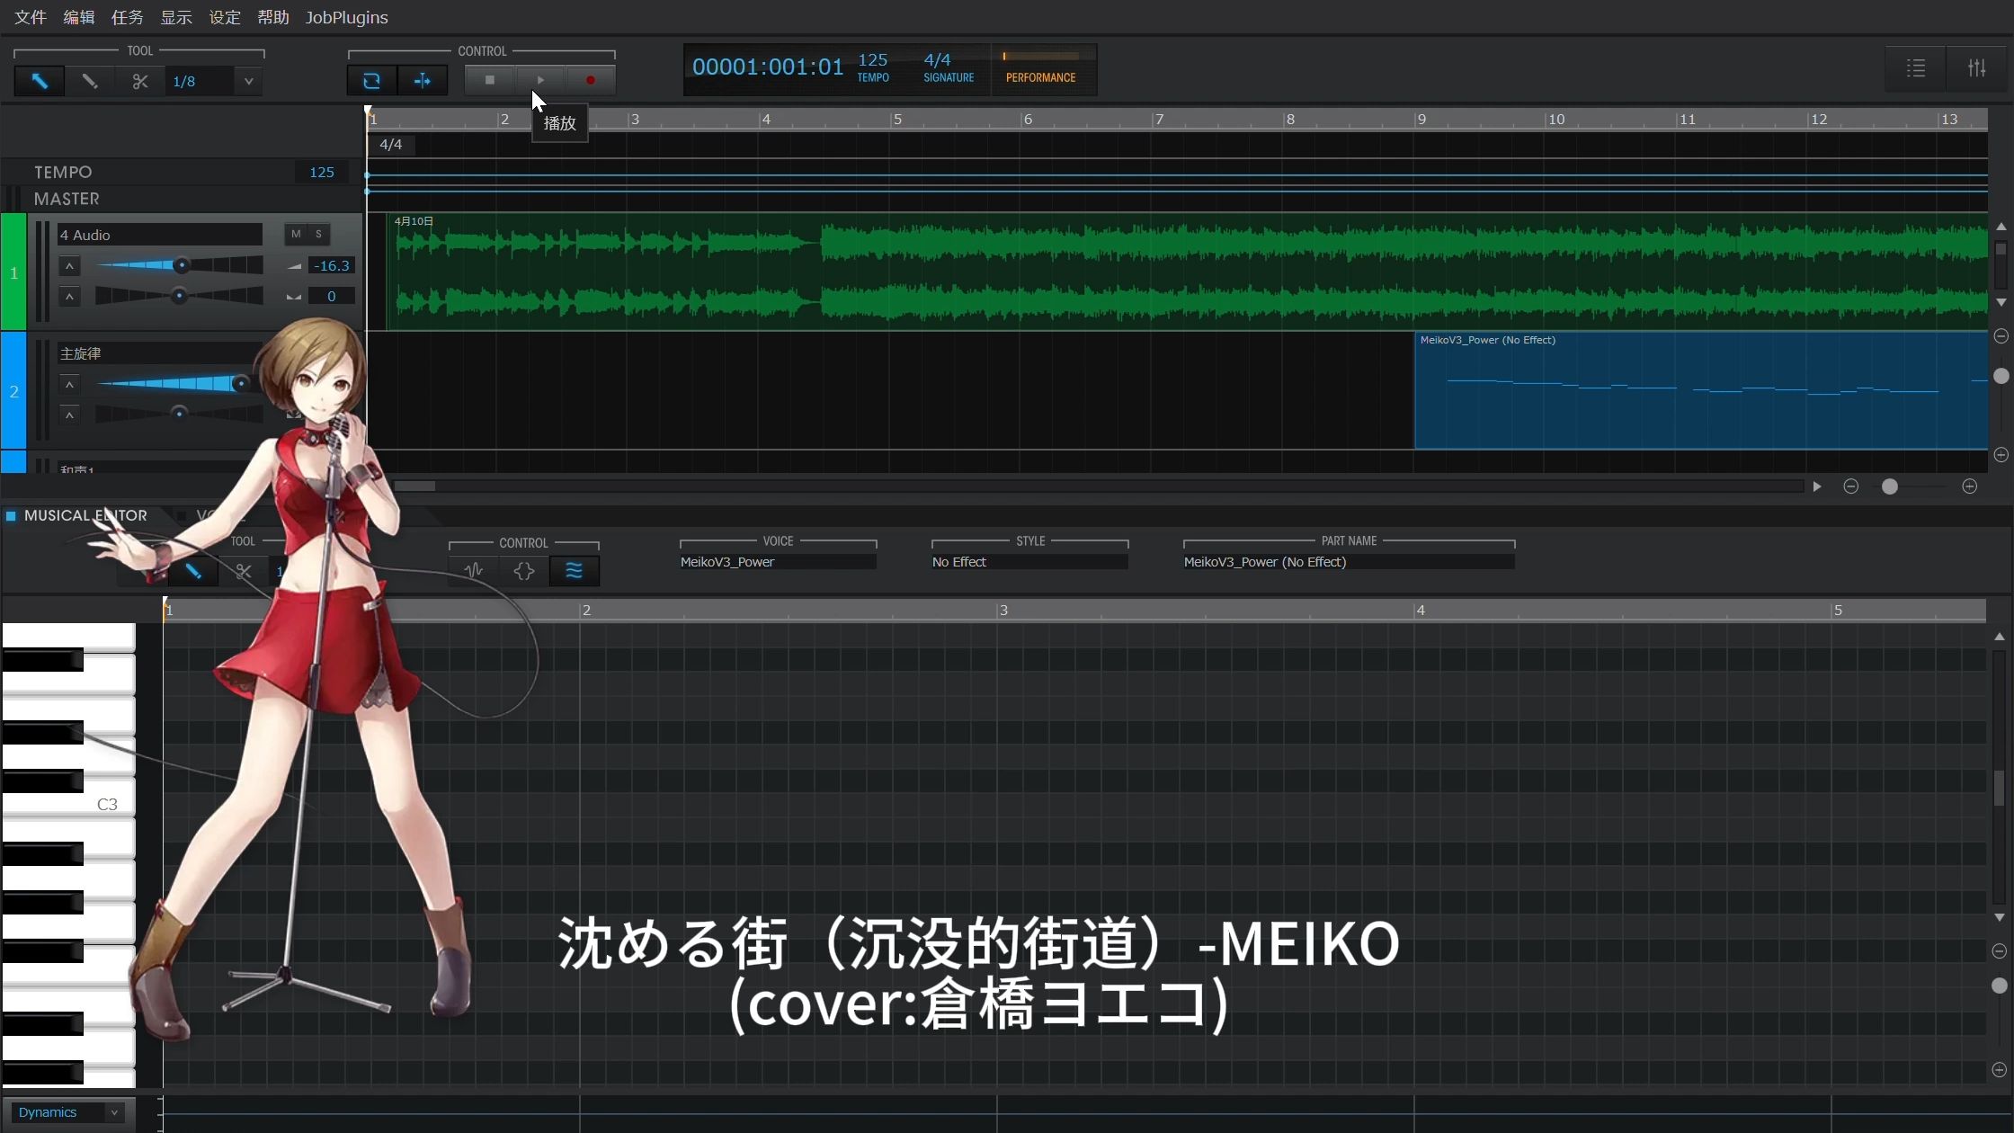Screen dimensions: 2014x1133
Task: Open the 帮助 menu
Action: (x=273, y=17)
